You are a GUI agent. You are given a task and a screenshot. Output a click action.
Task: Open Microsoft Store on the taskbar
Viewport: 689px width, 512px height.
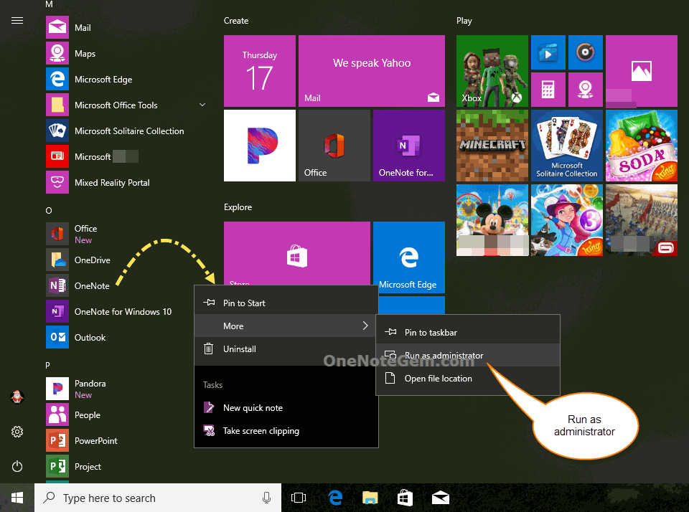click(x=405, y=498)
